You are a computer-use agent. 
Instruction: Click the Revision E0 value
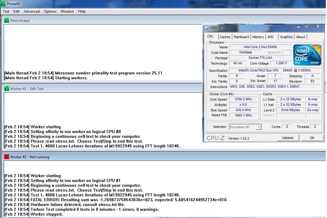pos(312,81)
